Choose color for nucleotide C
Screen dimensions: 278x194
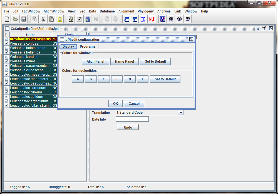tap(104, 79)
